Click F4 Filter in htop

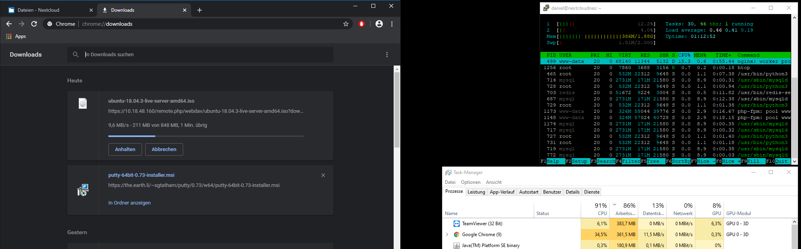point(628,162)
